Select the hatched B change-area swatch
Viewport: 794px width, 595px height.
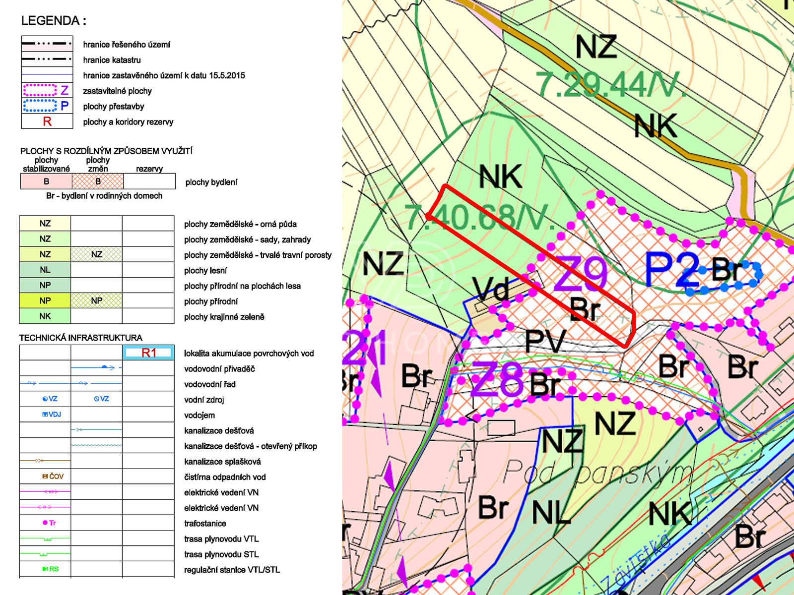98,181
